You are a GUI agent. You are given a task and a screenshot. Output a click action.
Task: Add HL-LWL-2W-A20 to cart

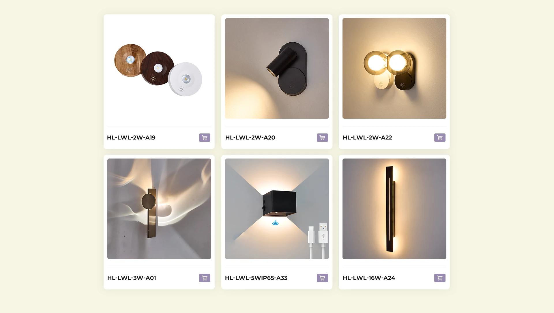pyautogui.click(x=322, y=138)
